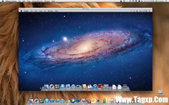This screenshot has width=169, height=105.
Task: Open Photo Booth in the guest VM dock
Action: coord(101,87)
